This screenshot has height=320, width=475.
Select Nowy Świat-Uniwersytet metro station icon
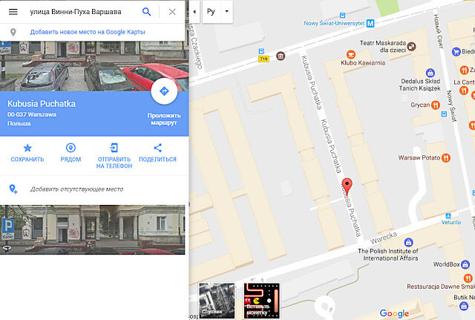tap(370, 23)
